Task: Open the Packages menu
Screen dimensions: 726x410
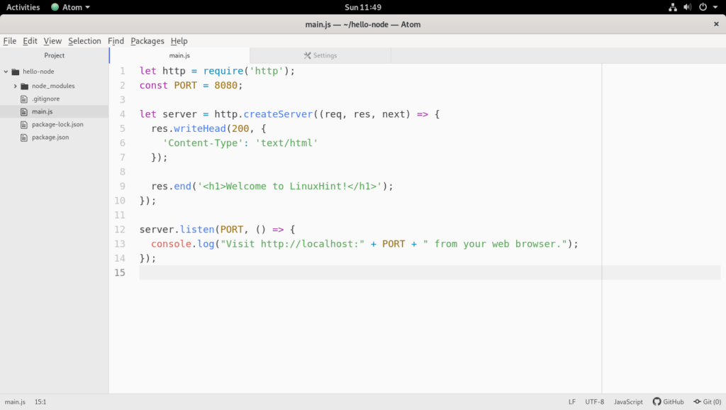Action: [147, 41]
